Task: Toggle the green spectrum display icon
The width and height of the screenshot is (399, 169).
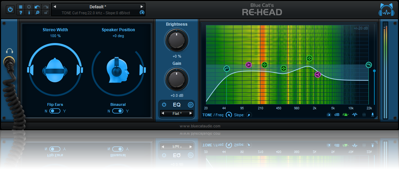Action: pyautogui.click(x=346, y=115)
